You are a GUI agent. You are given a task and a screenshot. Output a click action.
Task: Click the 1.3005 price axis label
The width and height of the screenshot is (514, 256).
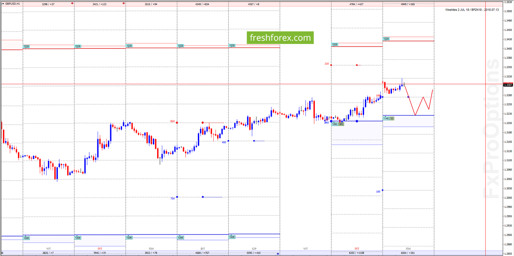pyautogui.click(x=508, y=198)
